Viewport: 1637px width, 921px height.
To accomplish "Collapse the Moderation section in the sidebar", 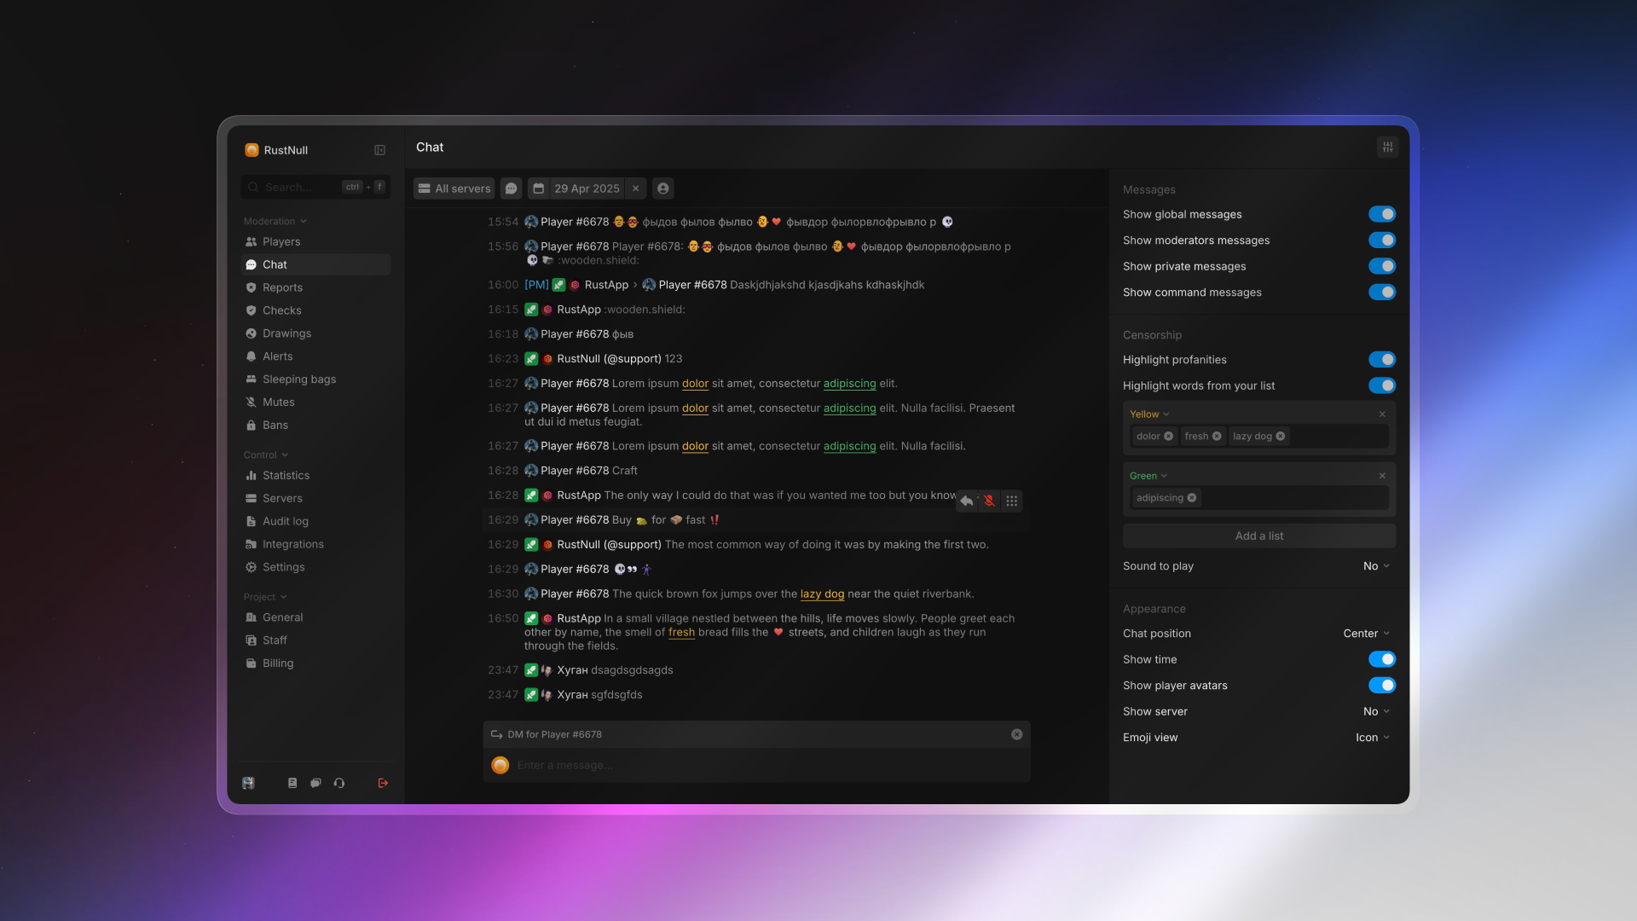I will tap(275, 222).
